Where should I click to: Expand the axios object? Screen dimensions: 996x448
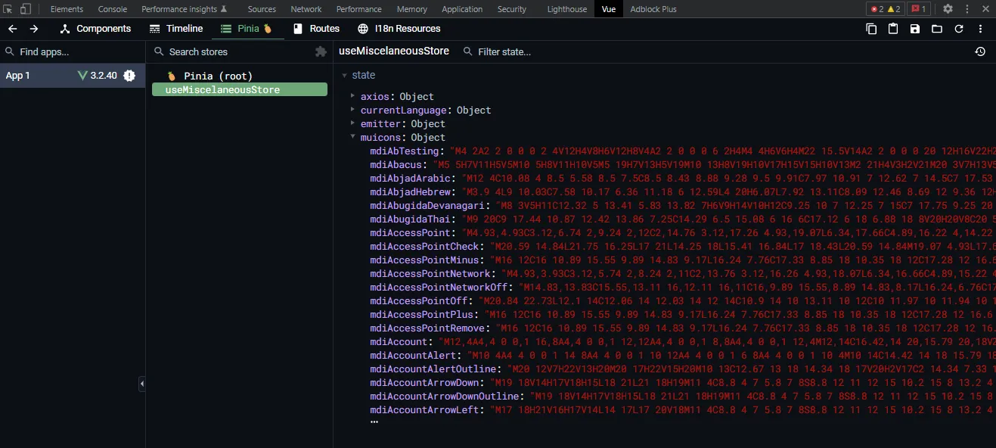click(x=352, y=96)
